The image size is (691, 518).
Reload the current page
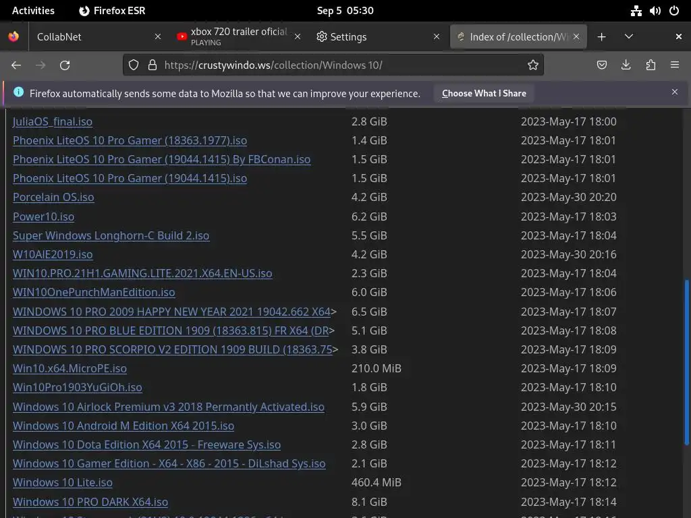65,65
